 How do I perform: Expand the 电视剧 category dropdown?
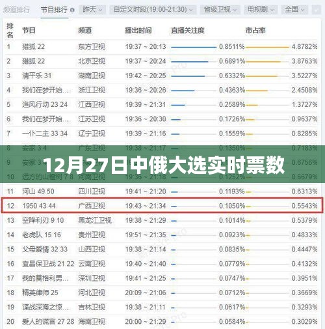pos(261,10)
